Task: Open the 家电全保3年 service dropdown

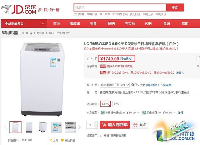Action: click(x=159, y=113)
